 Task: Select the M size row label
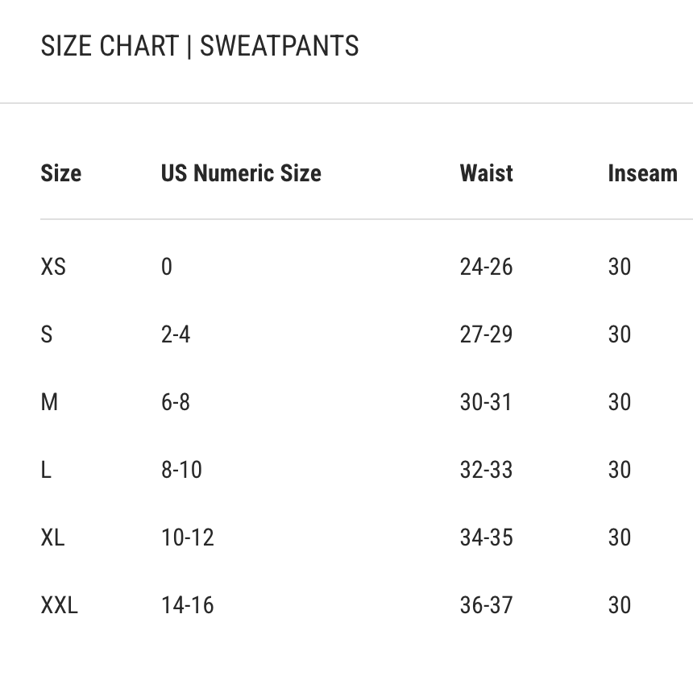click(49, 402)
